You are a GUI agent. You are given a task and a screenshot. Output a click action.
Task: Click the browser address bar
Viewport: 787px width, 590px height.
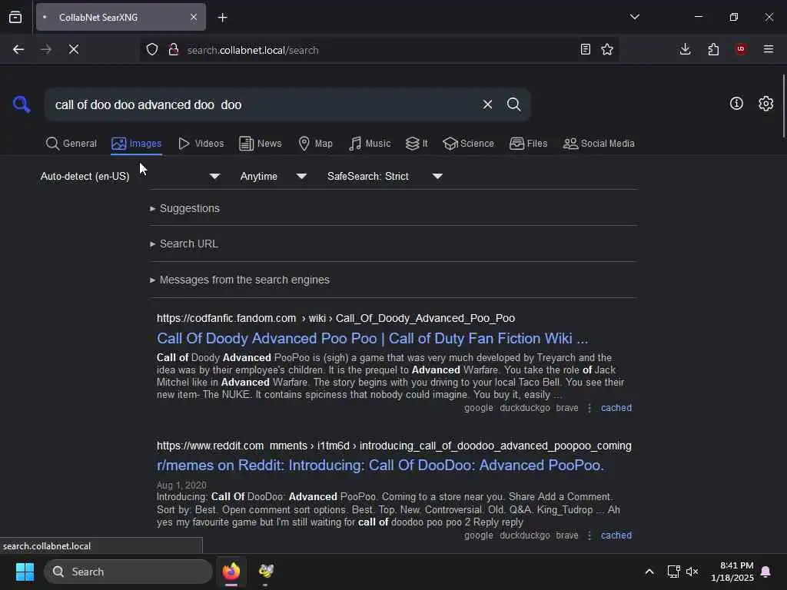point(379,50)
